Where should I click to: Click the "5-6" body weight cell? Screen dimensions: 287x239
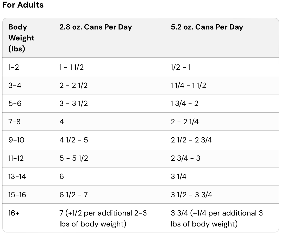15,104
